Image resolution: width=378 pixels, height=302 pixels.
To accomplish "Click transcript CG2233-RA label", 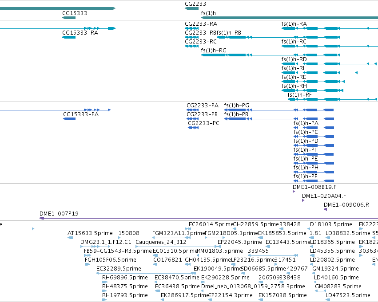I will point(201,24).
